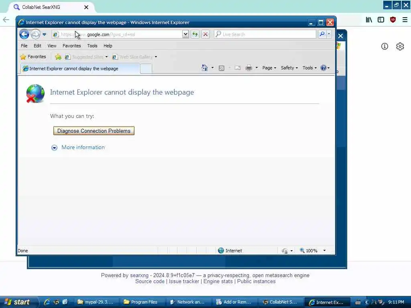Click the green Refresh page icon
The height and width of the screenshot is (308, 411).
195,34
